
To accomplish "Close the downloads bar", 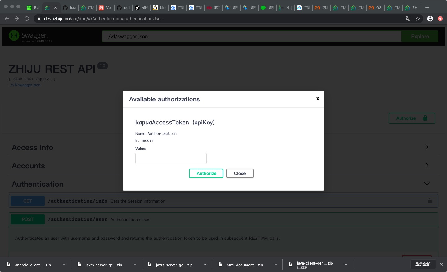I will 441,264.
